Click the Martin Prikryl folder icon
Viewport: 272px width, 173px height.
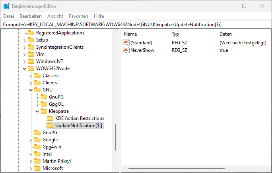pos(37,161)
